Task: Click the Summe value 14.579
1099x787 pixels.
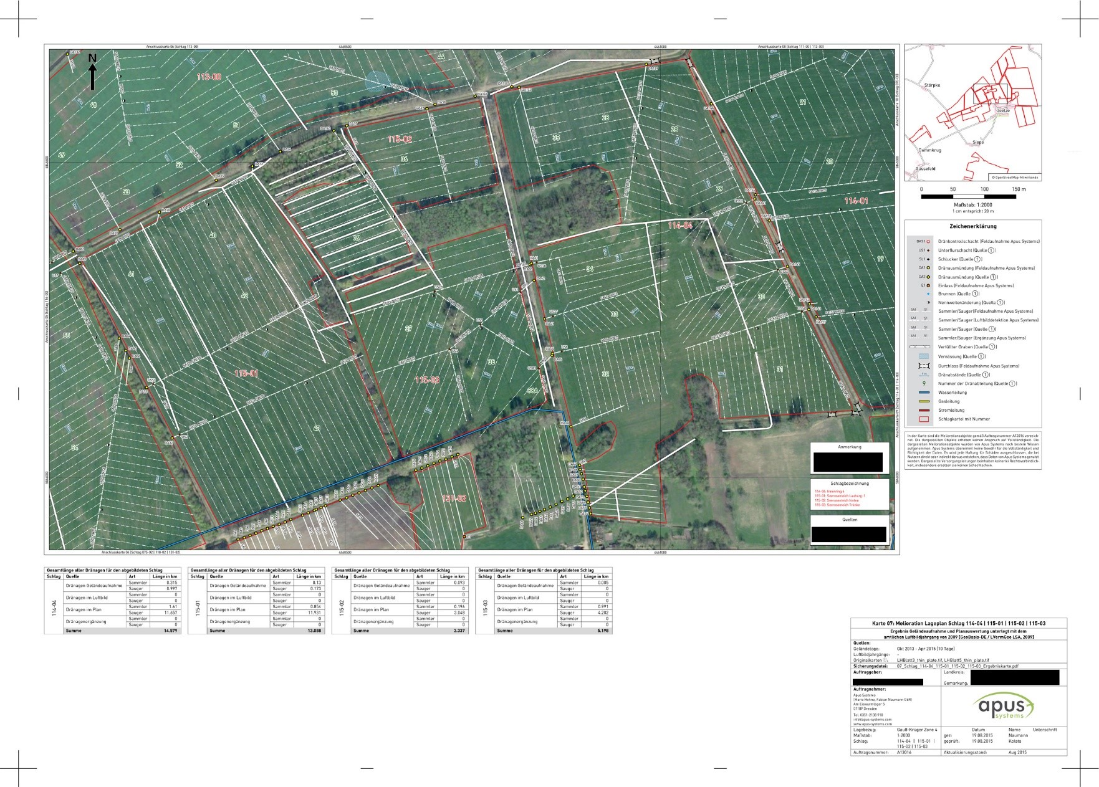Action: (x=170, y=631)
